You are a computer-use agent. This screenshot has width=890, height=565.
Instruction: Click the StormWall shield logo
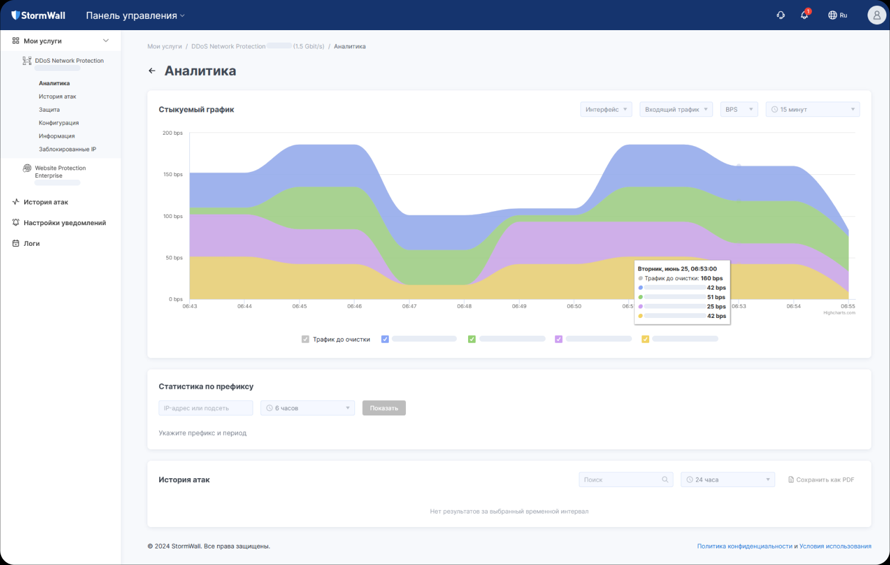tap(15, 15)
